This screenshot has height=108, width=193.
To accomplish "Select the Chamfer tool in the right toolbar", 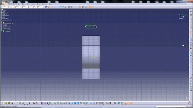I will [x=191, y=81].
